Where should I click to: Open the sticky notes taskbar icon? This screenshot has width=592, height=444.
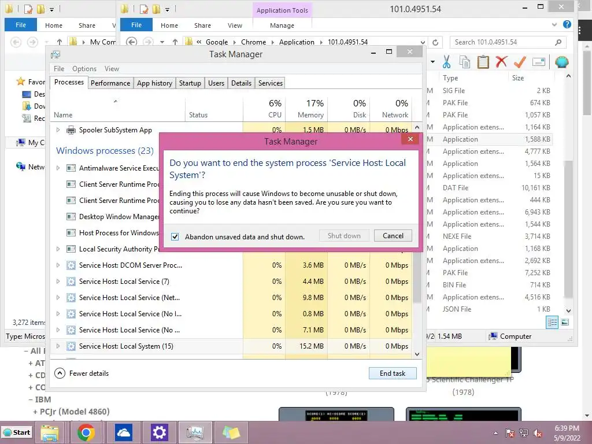231,432
